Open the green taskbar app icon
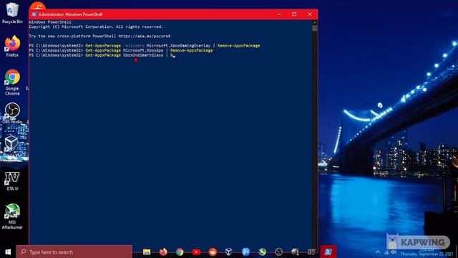The height and width of the screenshot is (258, 458). (262, 252)
